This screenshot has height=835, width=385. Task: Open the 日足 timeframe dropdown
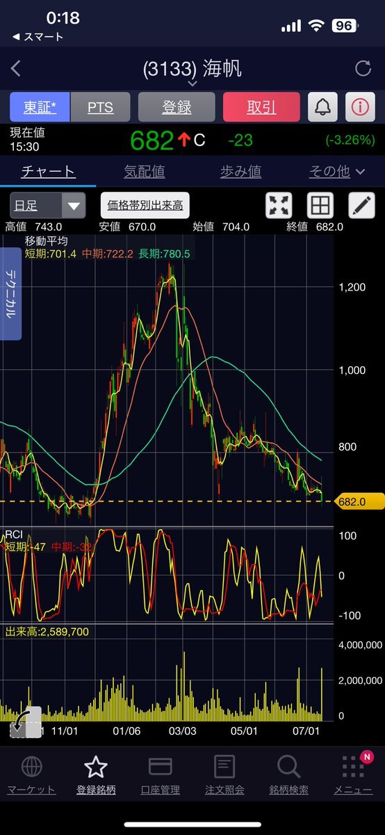48,205
